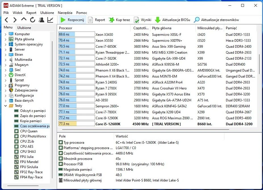Expand the Płyta główna tree node
This screenshot has width=263, height=190.
[5, 39]
